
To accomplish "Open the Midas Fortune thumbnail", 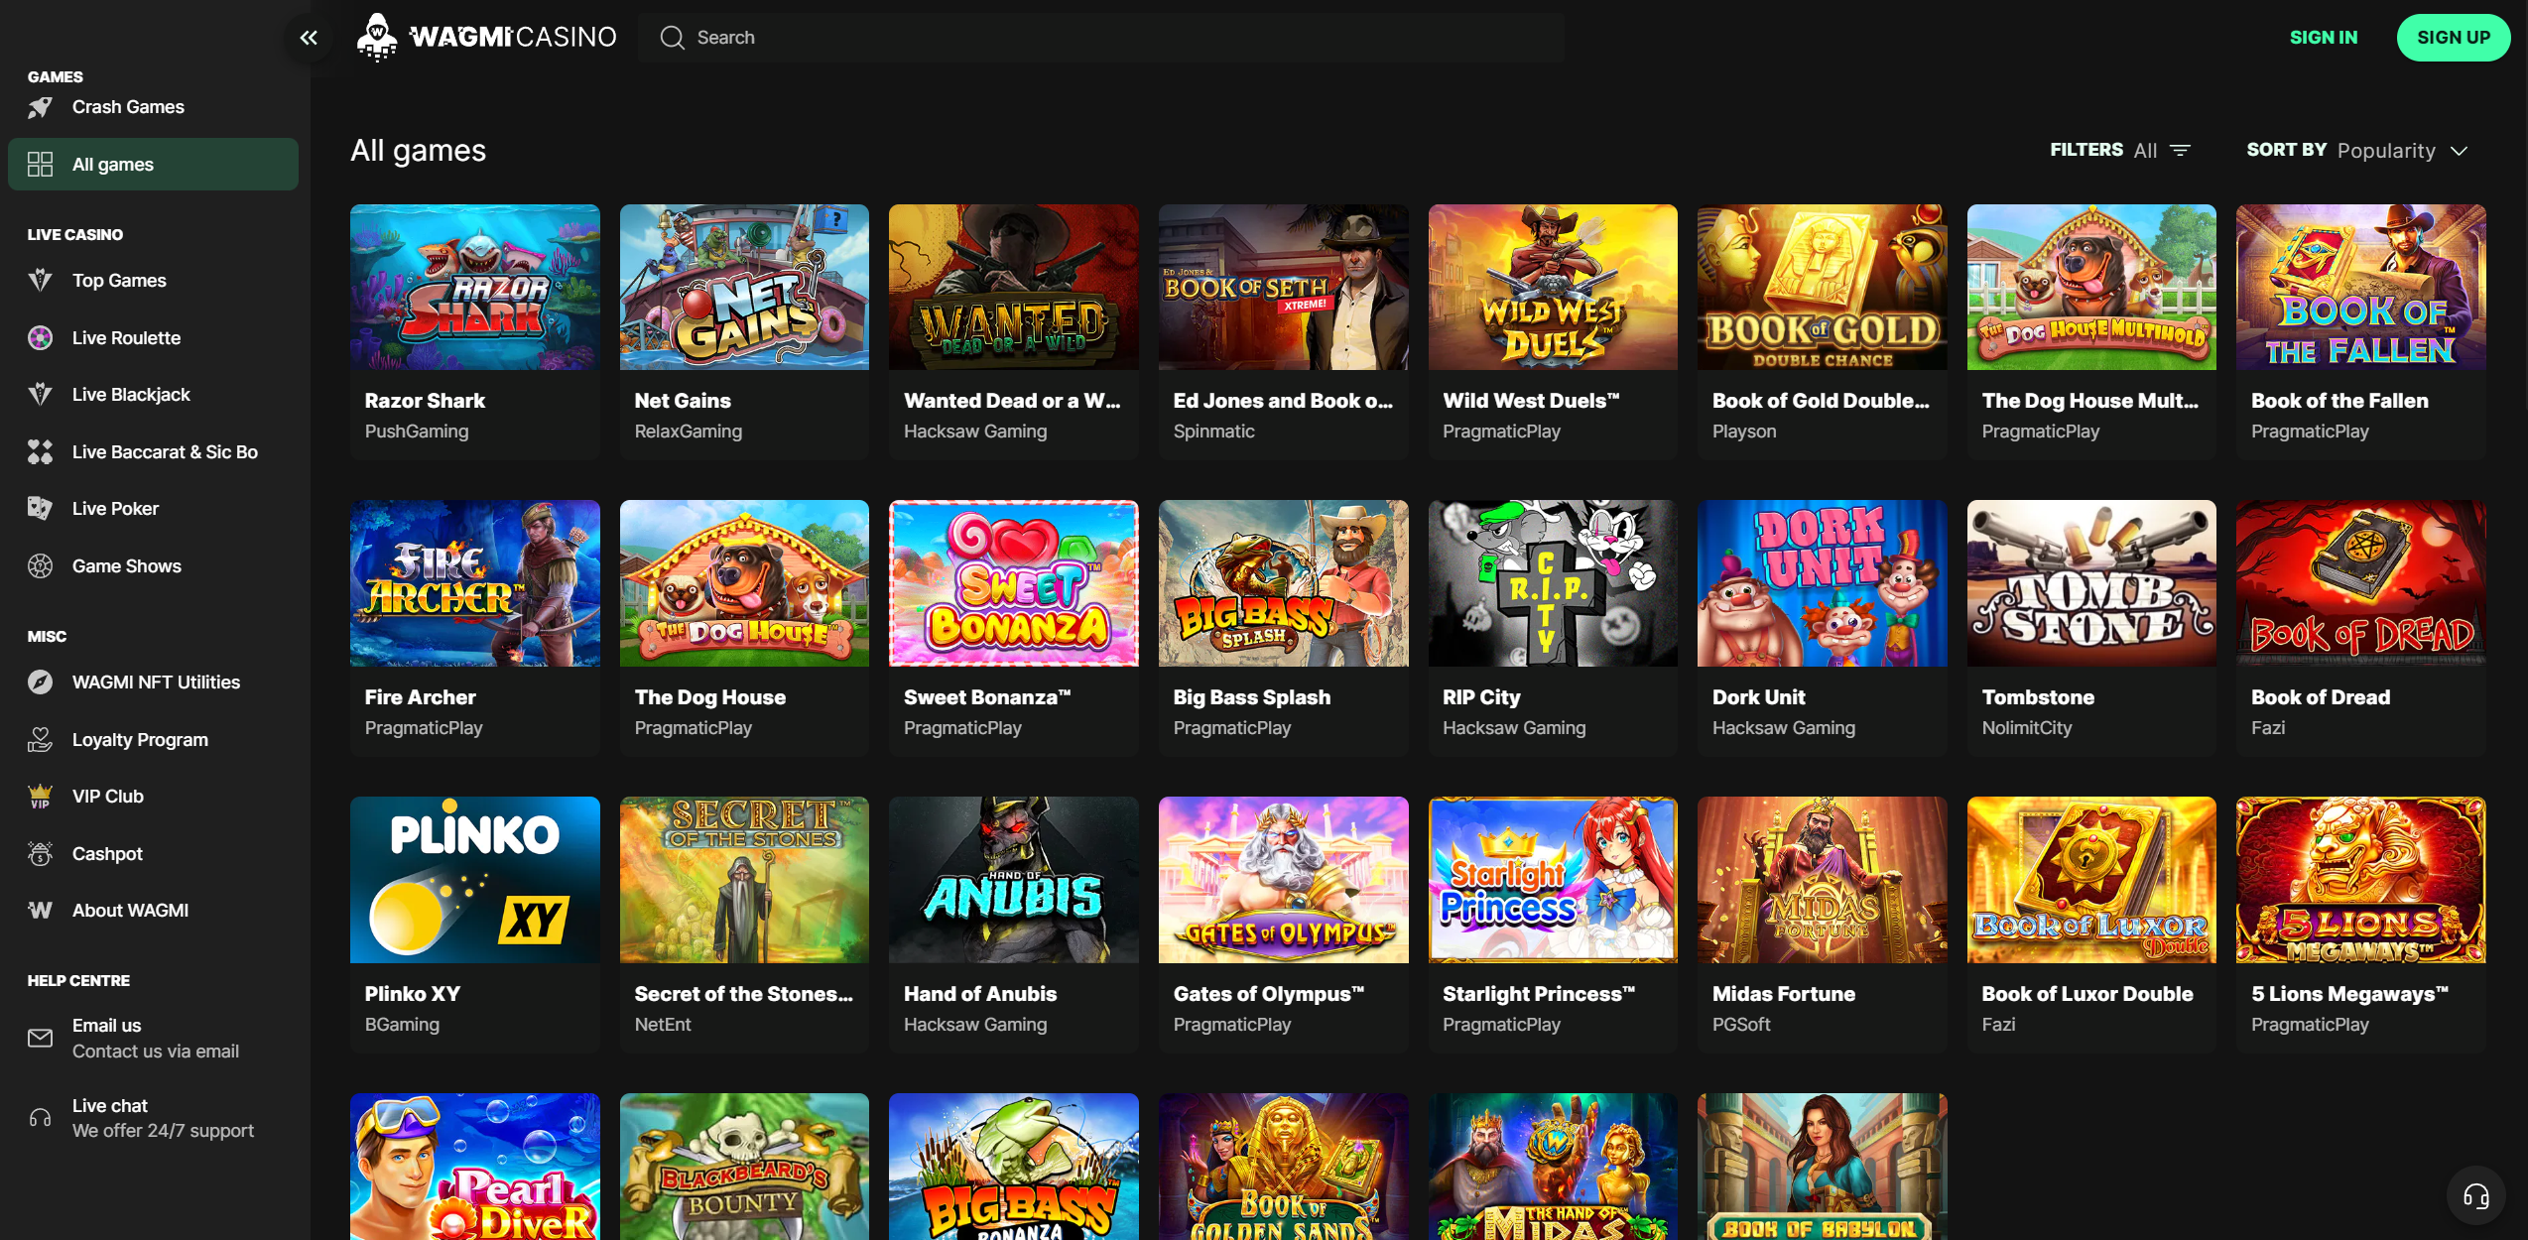I will (1823, 880).
